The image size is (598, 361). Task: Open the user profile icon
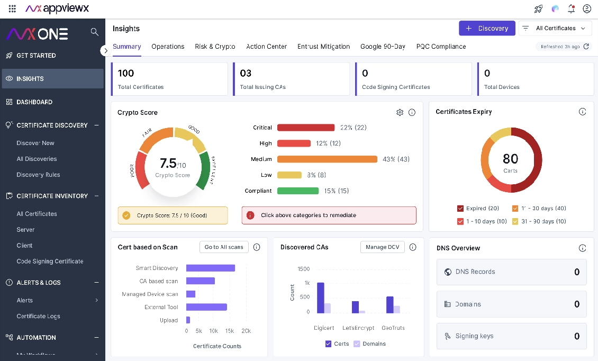(587, 8)
